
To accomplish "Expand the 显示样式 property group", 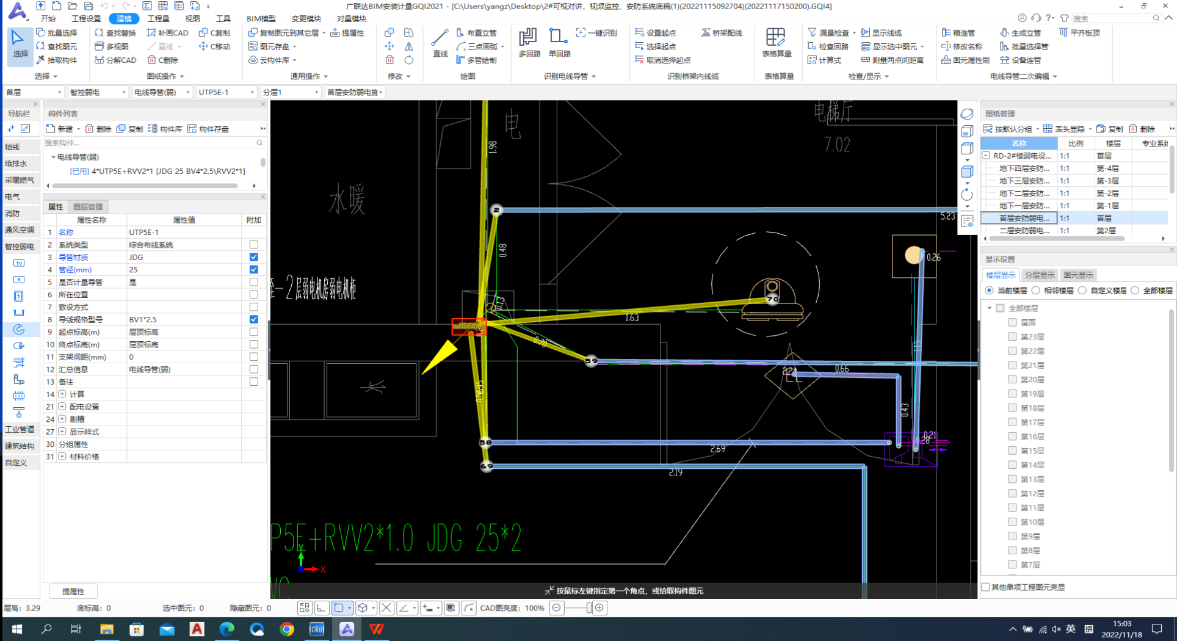I will [62, 432].
